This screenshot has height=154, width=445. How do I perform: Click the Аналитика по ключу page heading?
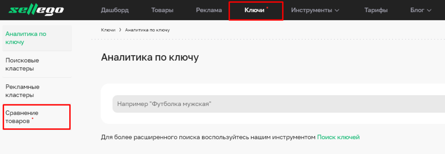150,57
